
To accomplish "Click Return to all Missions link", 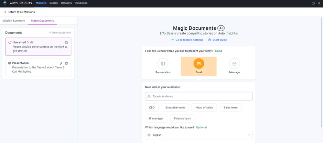I will coord(21,12).
